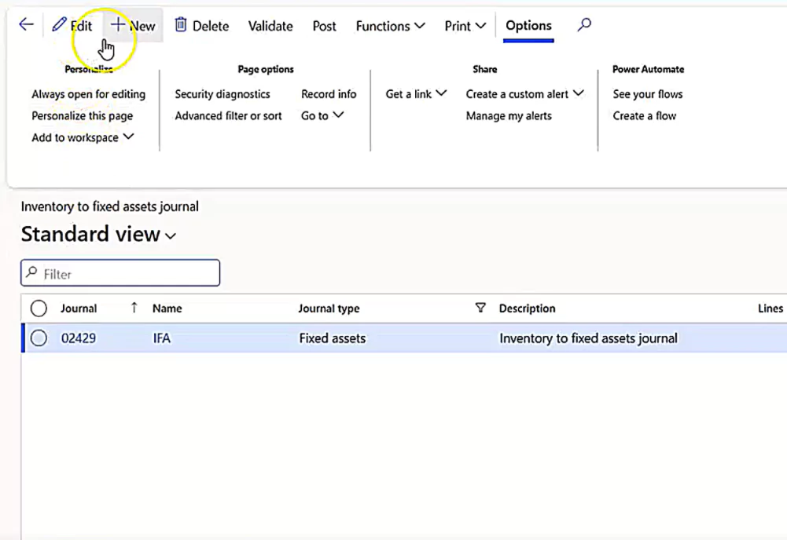This screenshot has width=787, height=540.
Task: Click the Edit pencil icon
Action: tap(58, 25)
